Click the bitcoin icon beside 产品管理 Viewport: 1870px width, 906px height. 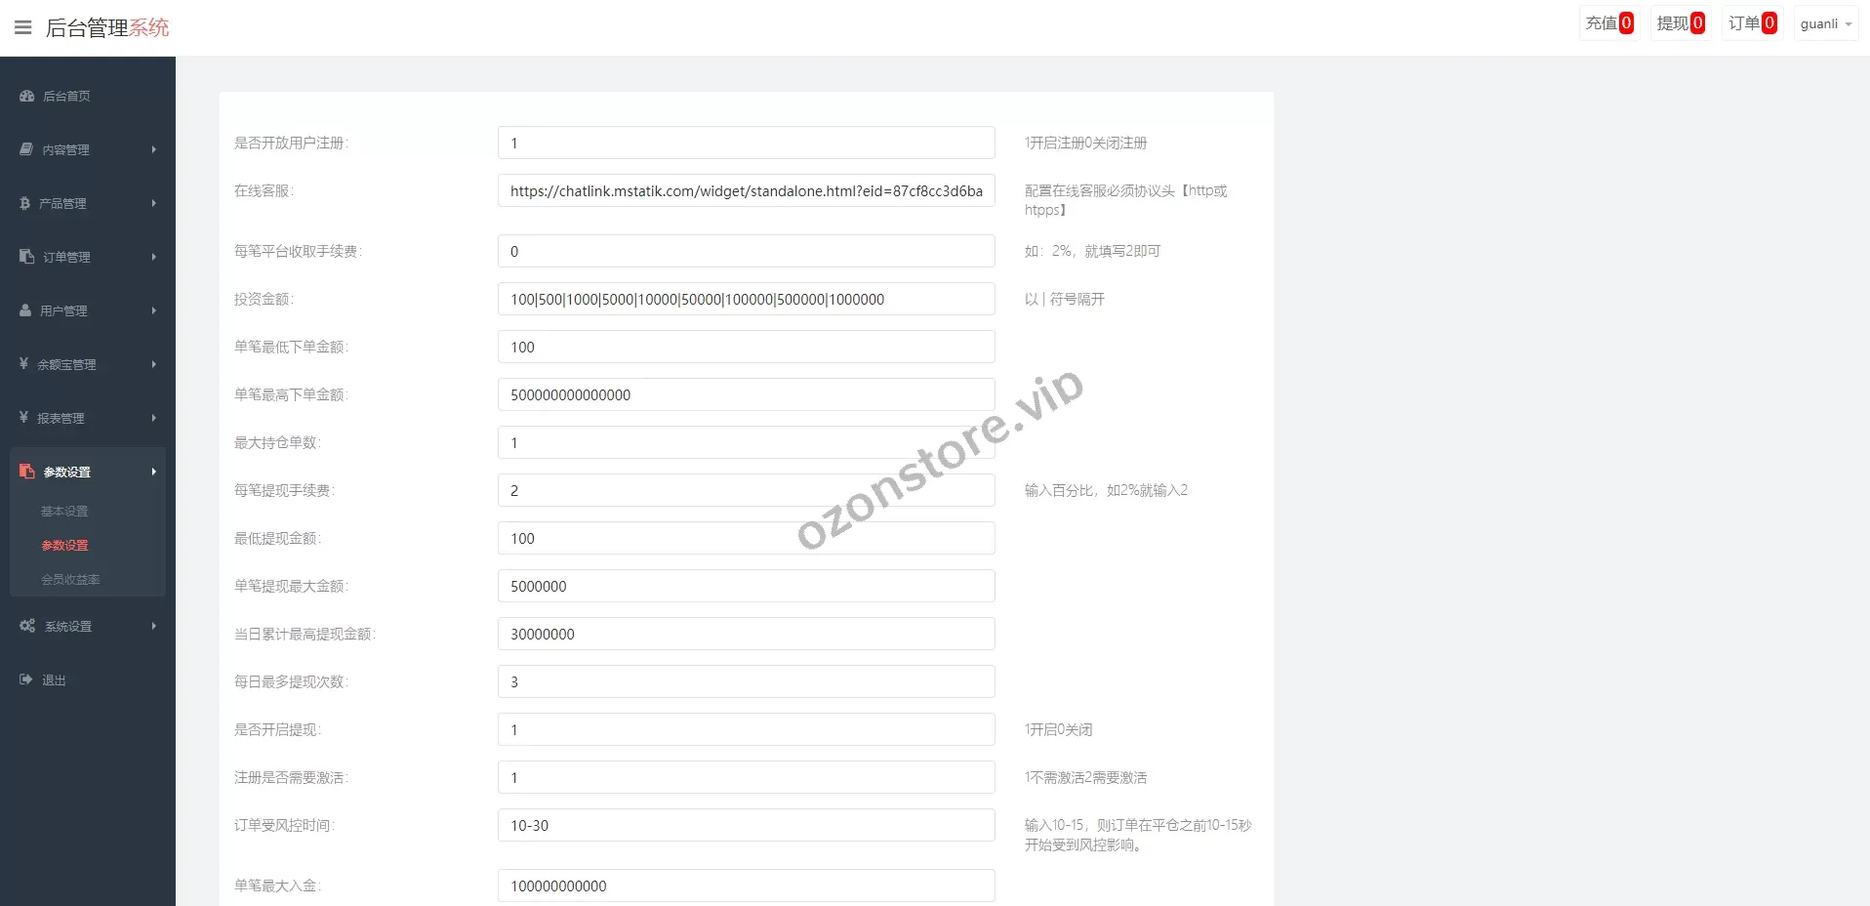tap(24, 203)
